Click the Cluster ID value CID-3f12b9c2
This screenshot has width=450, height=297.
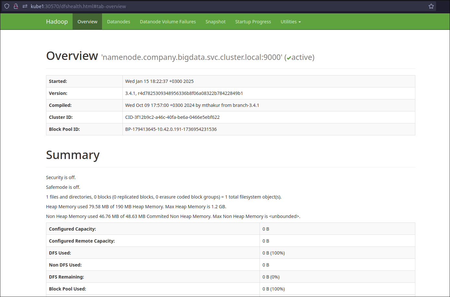coord(172,117)
